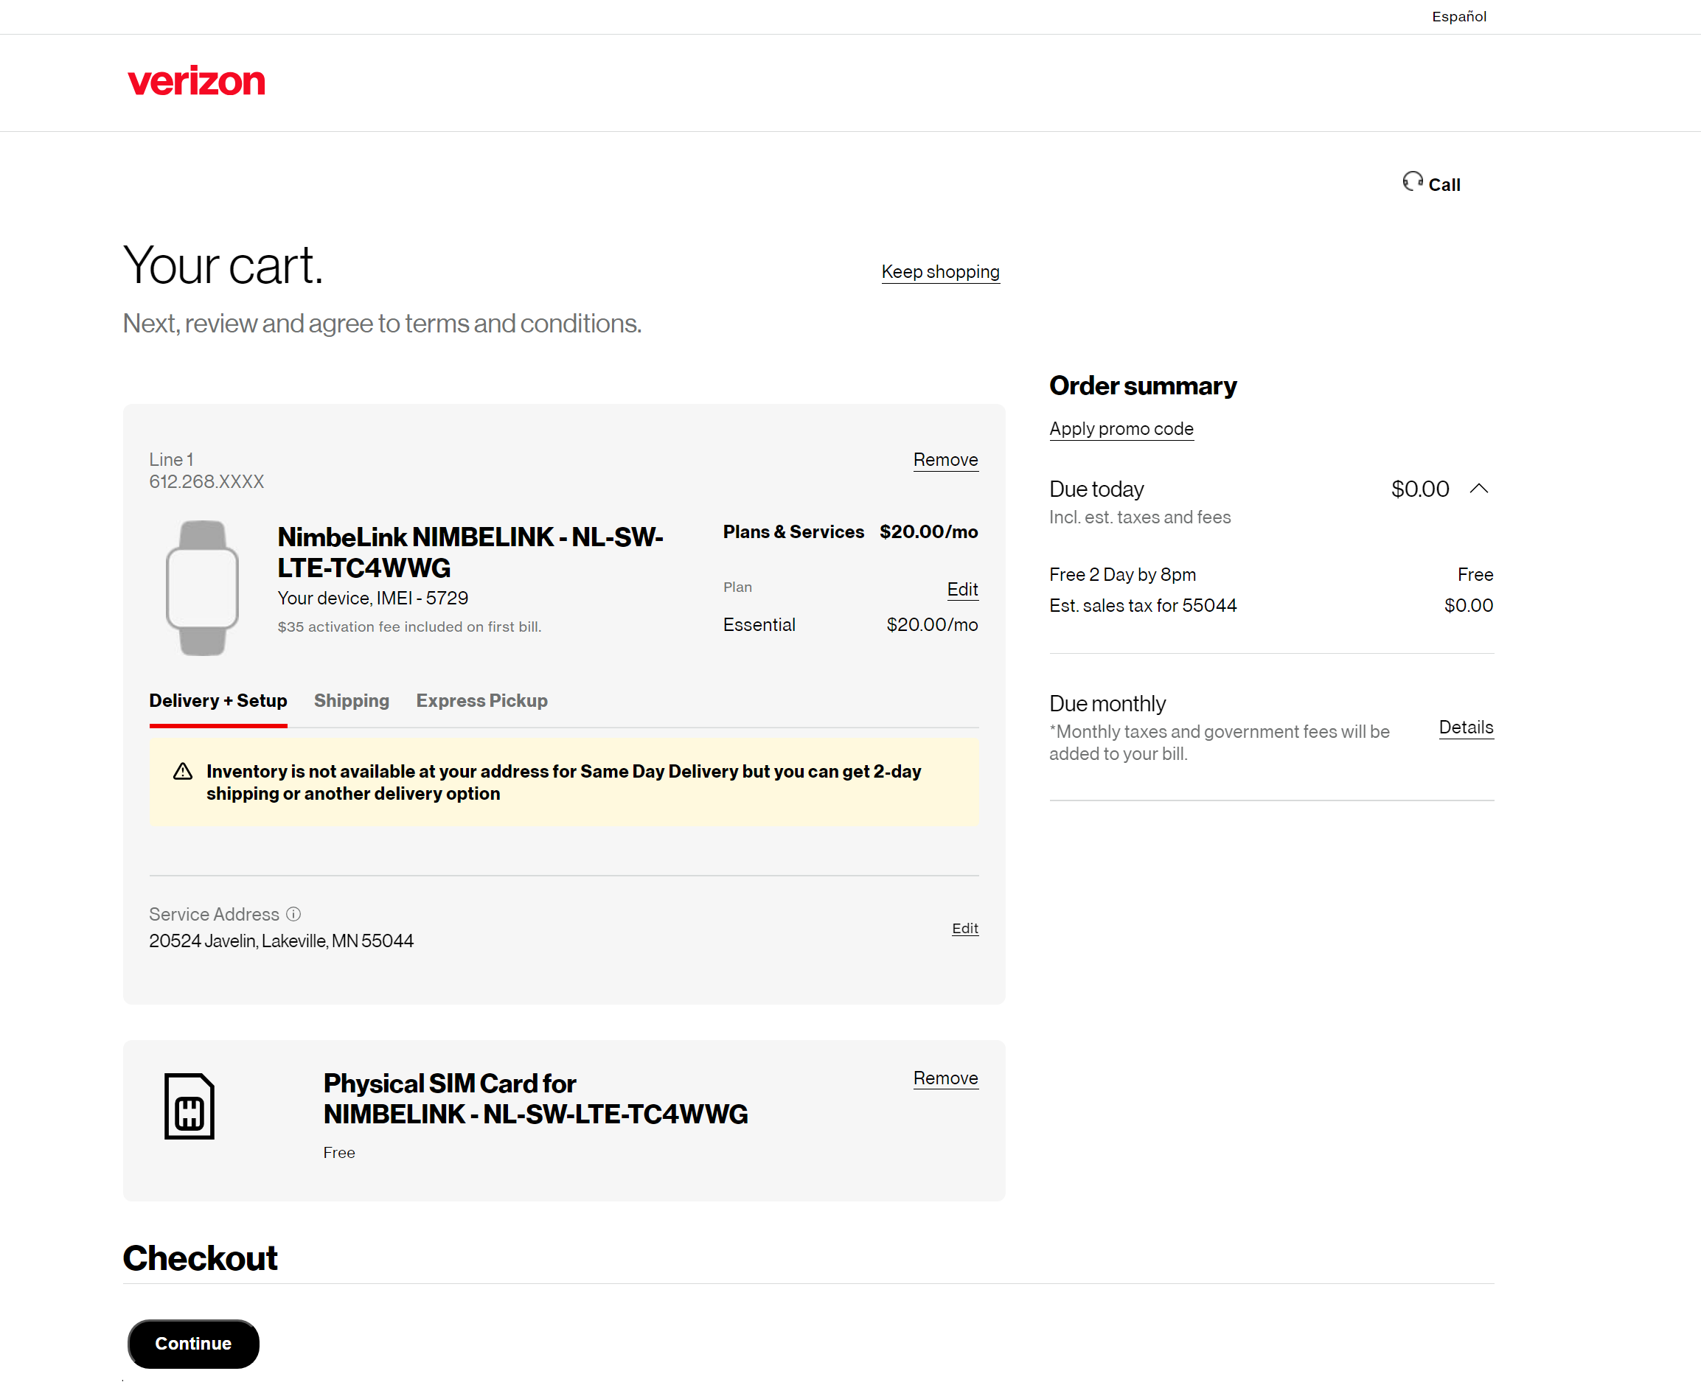The height and width of the screenshot is (1399, 1701).
Task: Click the headset Call icon
Action: point(1413,181)
